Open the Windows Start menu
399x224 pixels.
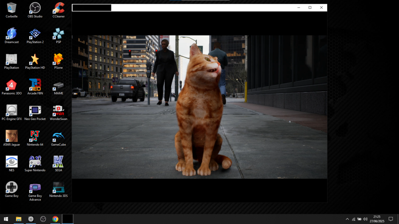pyautogui.click(x=6, y=219)
